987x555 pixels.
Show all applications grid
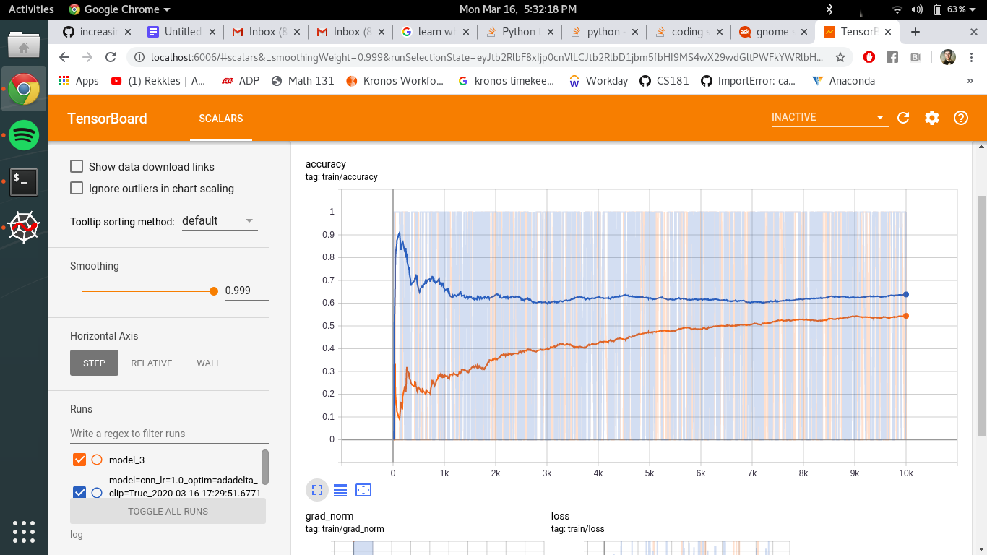click(x=24, y=532)
